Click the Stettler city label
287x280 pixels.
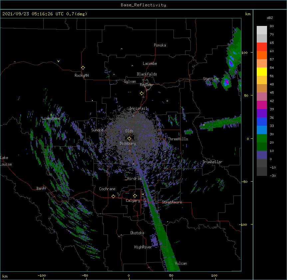(211, 79)
